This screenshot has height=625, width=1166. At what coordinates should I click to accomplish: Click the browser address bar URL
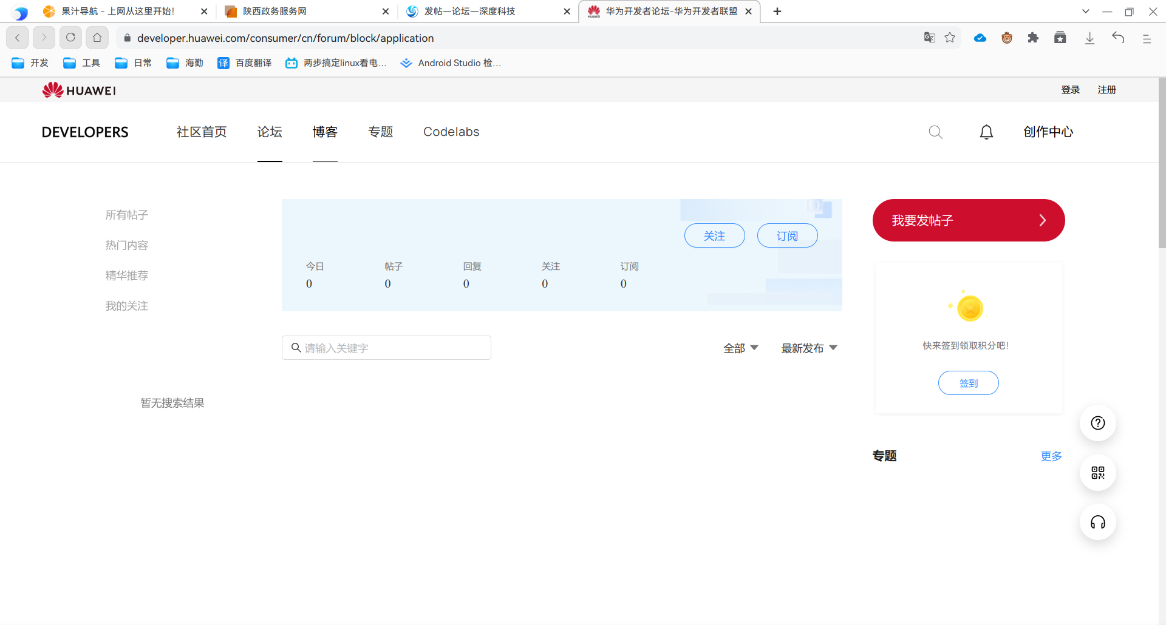point(285,38)
